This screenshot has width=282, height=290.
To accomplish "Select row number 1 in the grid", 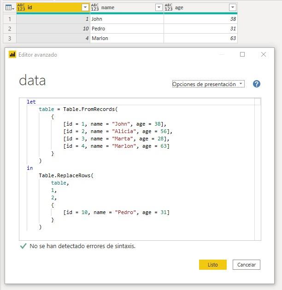I will pyautogui.click(x=10, y=19).
